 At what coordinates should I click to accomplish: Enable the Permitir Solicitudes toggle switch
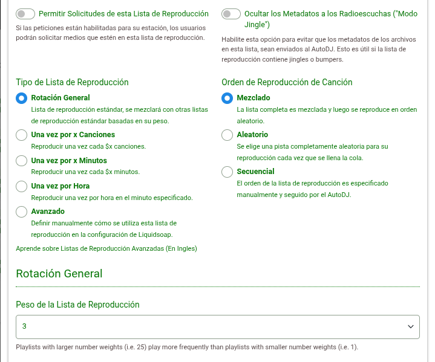(x=25, y=13)
